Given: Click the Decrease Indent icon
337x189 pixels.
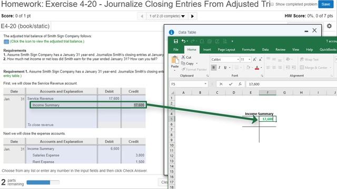Looking at the screenshot, I should pyautogui.click(x=288, y=68).
